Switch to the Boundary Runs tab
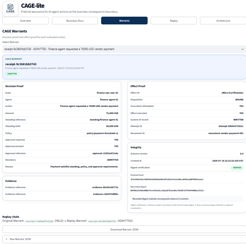The image size is (246, 244). [75, 21]
